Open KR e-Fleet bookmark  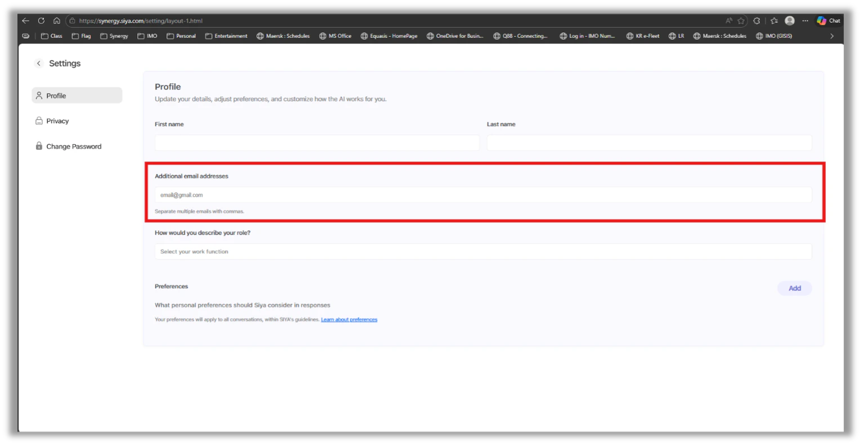(x=643, y=36)
